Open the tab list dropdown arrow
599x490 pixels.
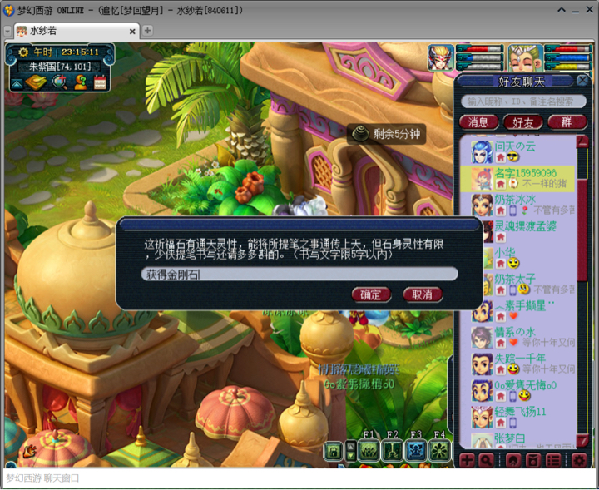point(7,32)
